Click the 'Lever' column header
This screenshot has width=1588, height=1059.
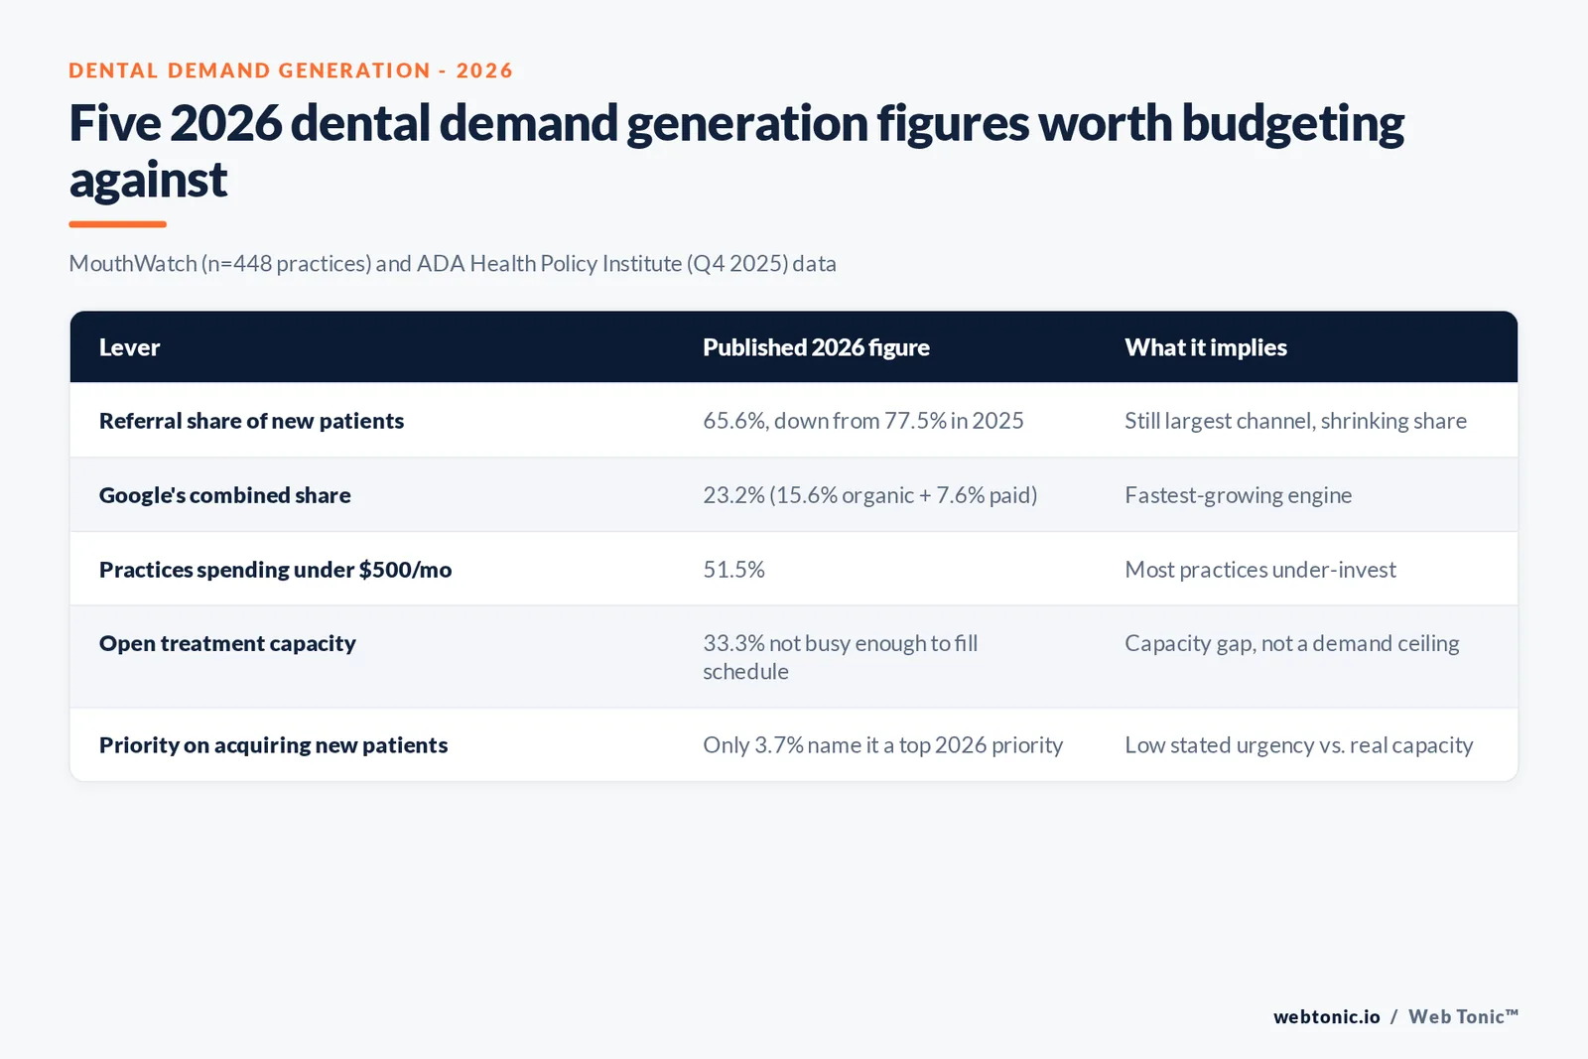pos(129,347)
